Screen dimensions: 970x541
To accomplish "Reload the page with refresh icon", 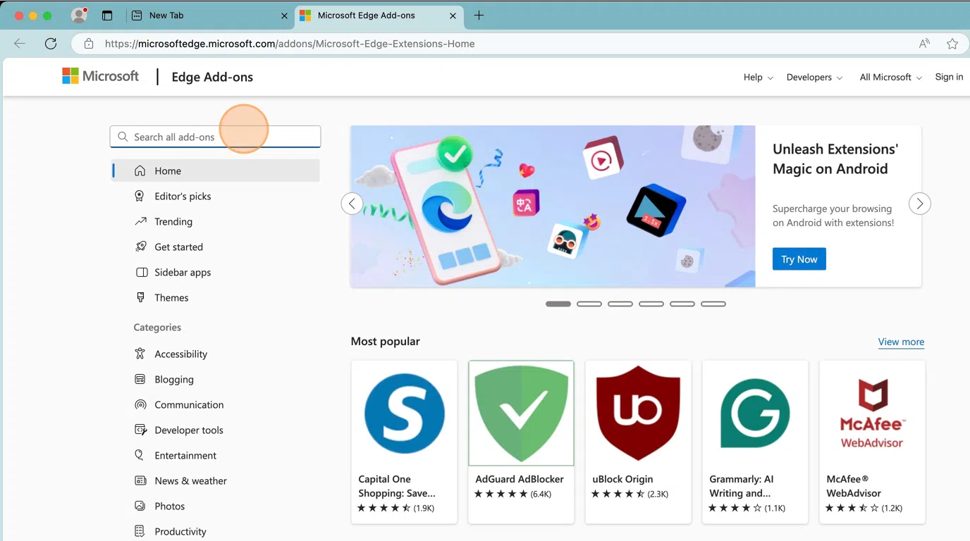I will (51, 44).
